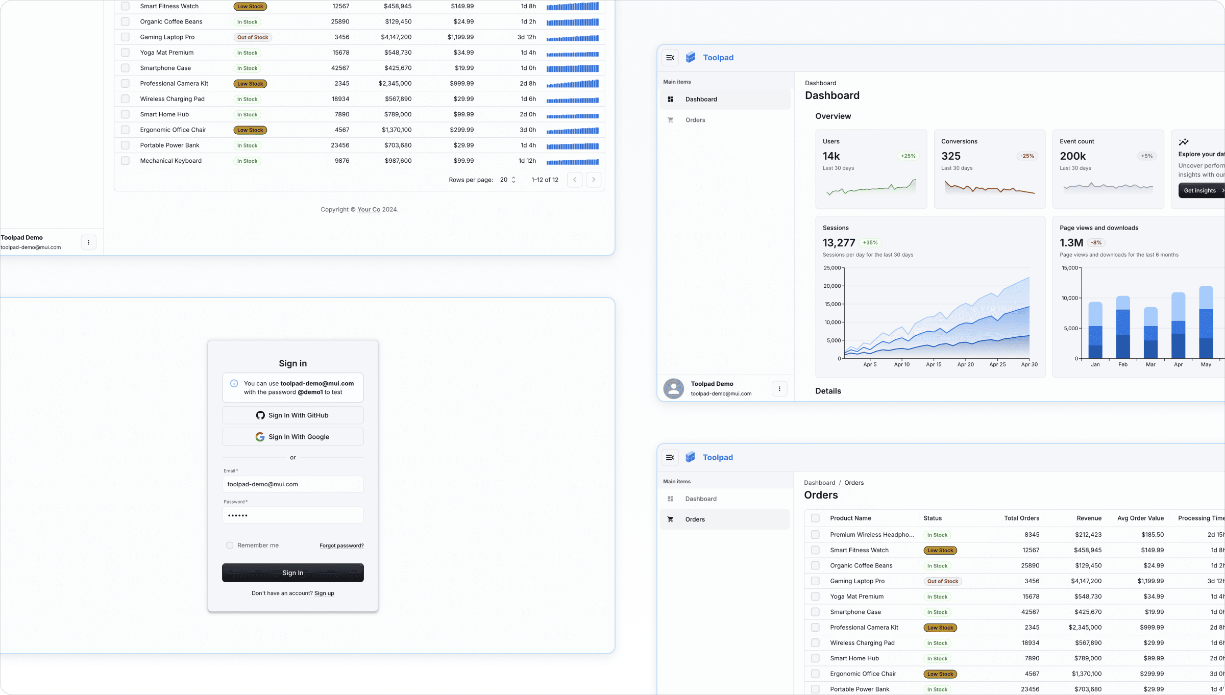1225x695 pixels.
Task: Click the ellipsis menu icon on profile
Action: click(x=778, y=388)
